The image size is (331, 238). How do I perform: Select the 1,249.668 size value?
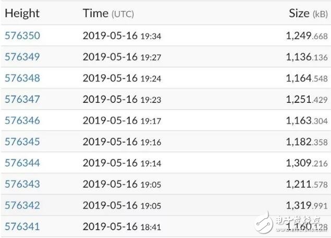click(x=307, y=35)
